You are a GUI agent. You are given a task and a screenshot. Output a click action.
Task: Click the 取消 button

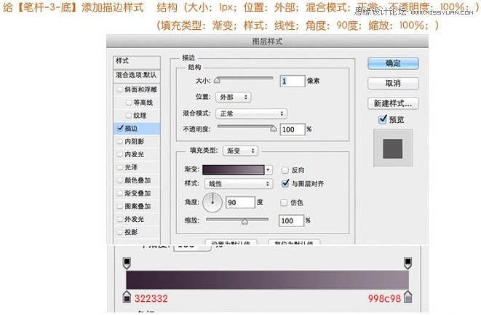(393, 83)
